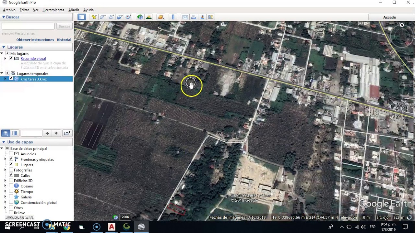The width and height of the screenshot is (415, 233).
Task: Open the Editar menu
Action: point(24,10)
